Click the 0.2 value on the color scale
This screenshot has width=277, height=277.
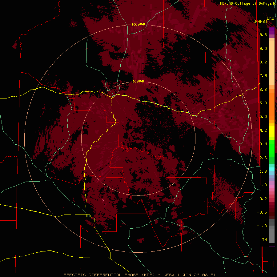click(x=263, y=199)
